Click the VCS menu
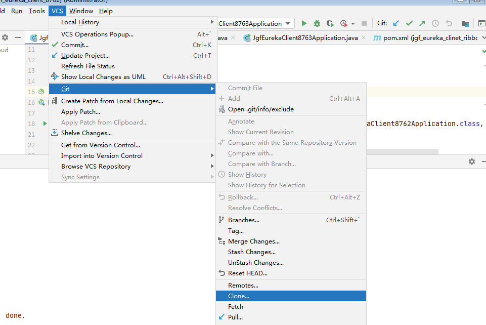Viewport: 486px width, 325px height. tap(57, 11)
